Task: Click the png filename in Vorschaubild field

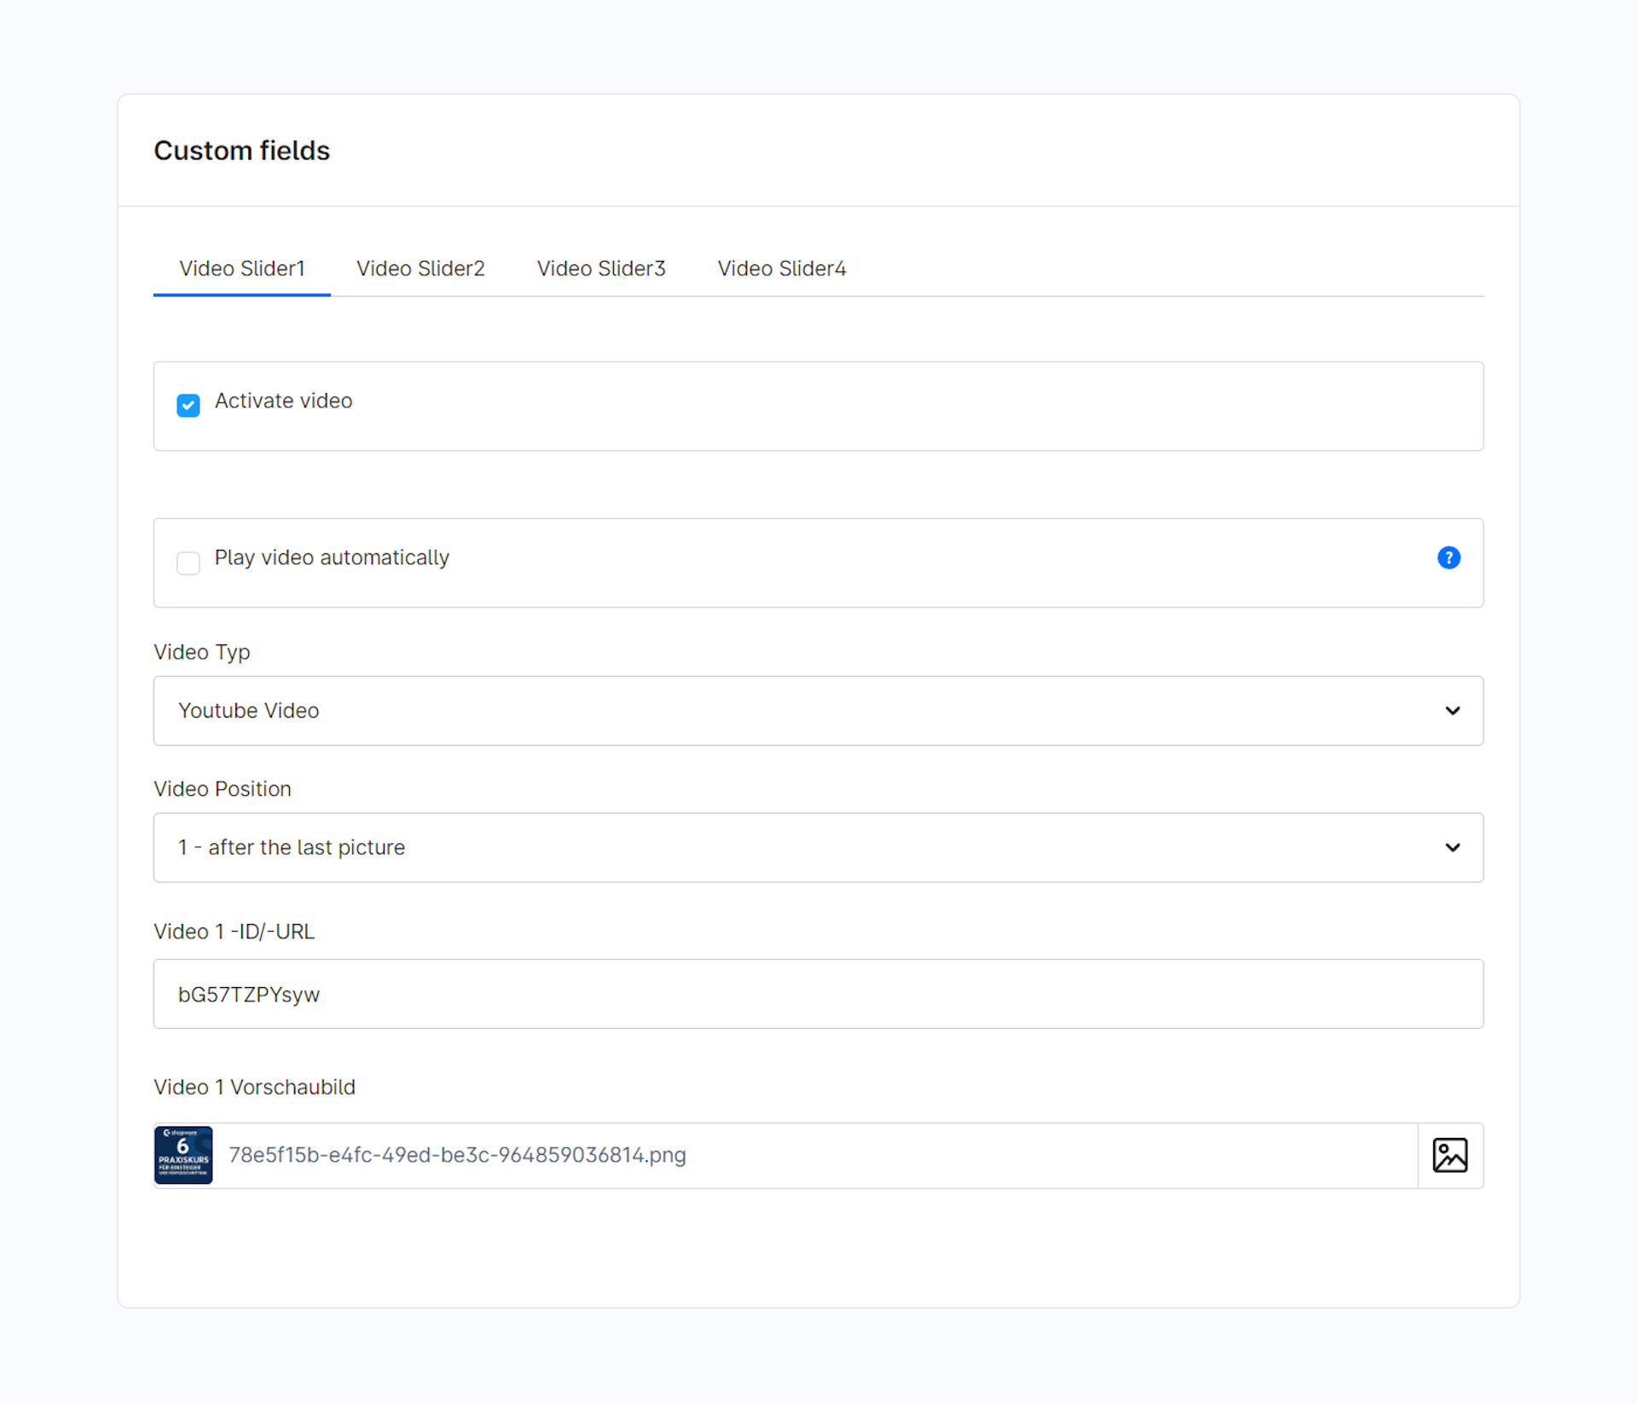Action: point(457,1155)
